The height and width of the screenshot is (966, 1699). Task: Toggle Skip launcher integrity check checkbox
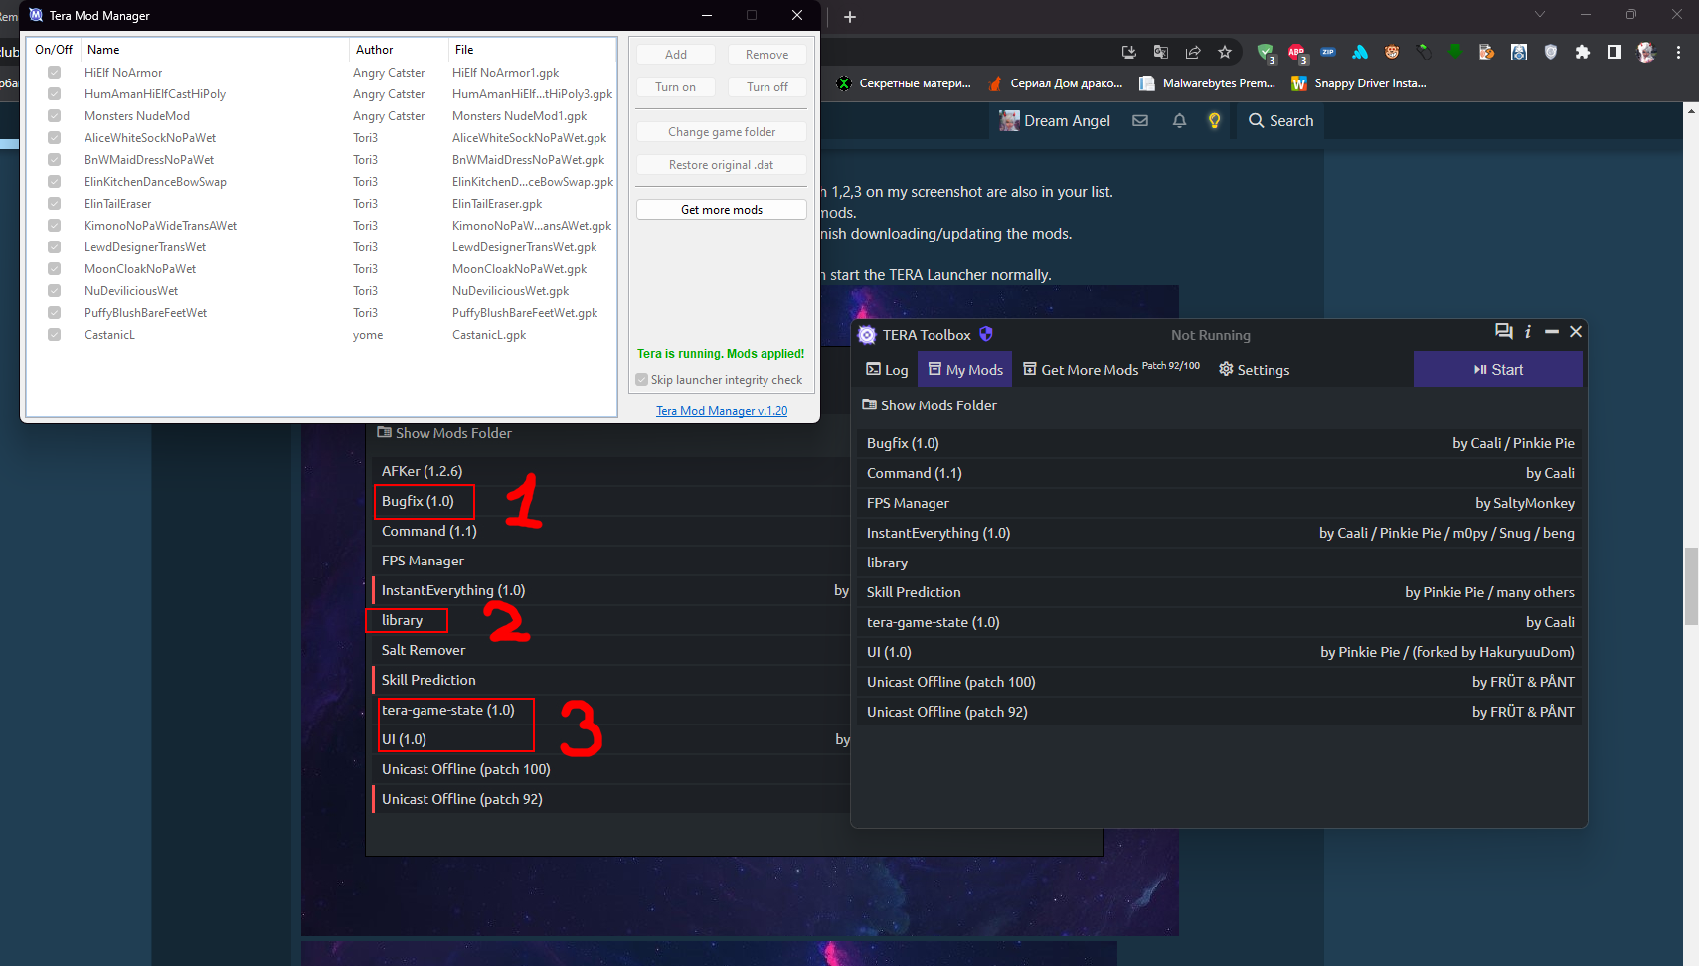(642, 380)
